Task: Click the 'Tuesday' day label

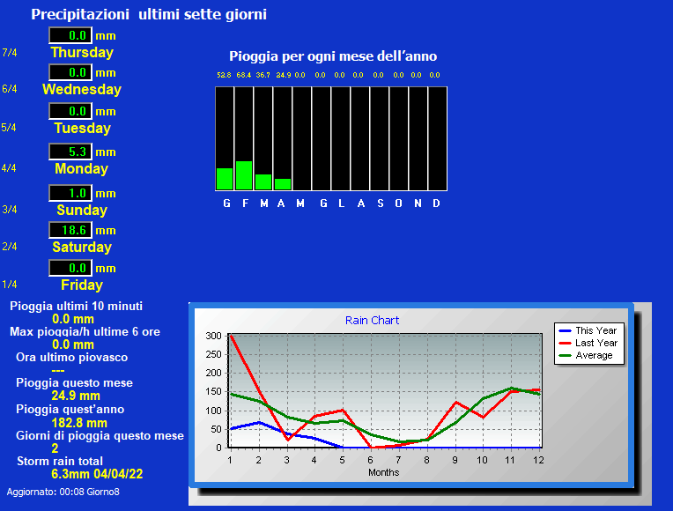Action: 83,128
